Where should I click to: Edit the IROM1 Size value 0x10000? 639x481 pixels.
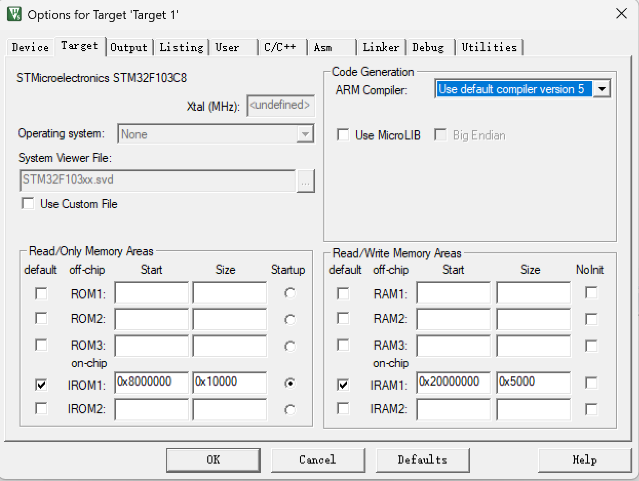229,383
